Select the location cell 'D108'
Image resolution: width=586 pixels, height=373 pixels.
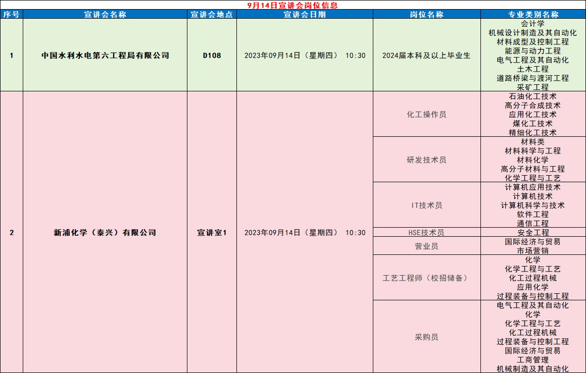pos(212,56)
